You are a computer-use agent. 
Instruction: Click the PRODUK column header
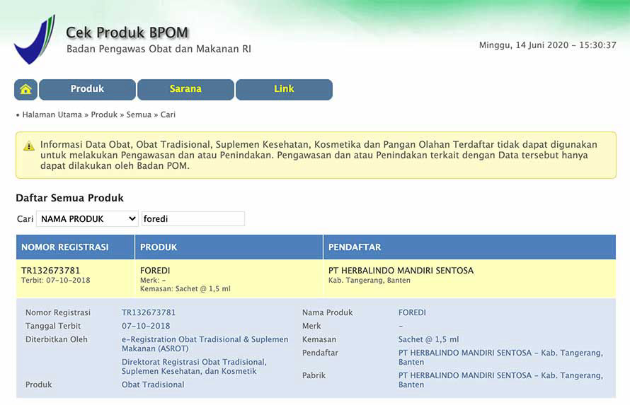pos(159,247)
